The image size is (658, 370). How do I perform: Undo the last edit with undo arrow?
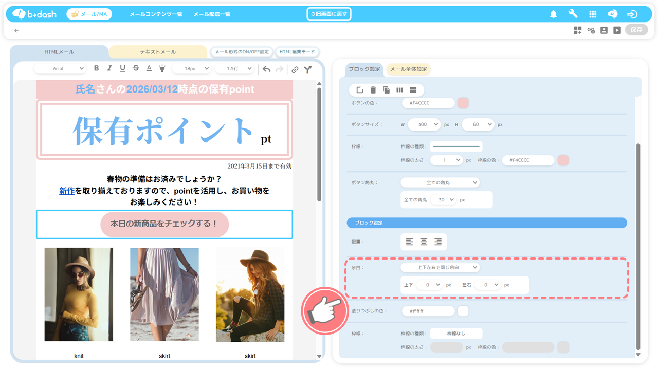coord(266,69)
